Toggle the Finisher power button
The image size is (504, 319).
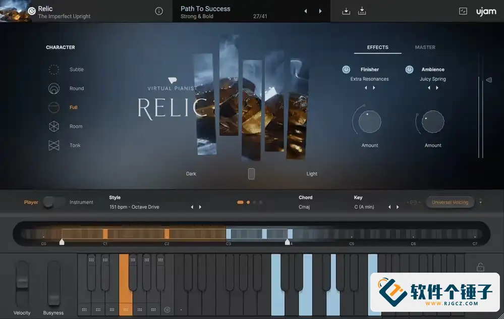point(346,70)
